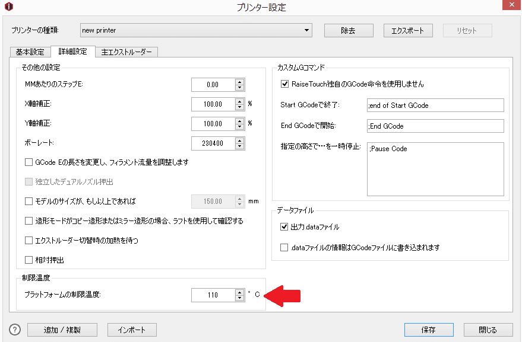Click the 追加 / 複製 button
This screenshot has width=522, height=342.
62,330
